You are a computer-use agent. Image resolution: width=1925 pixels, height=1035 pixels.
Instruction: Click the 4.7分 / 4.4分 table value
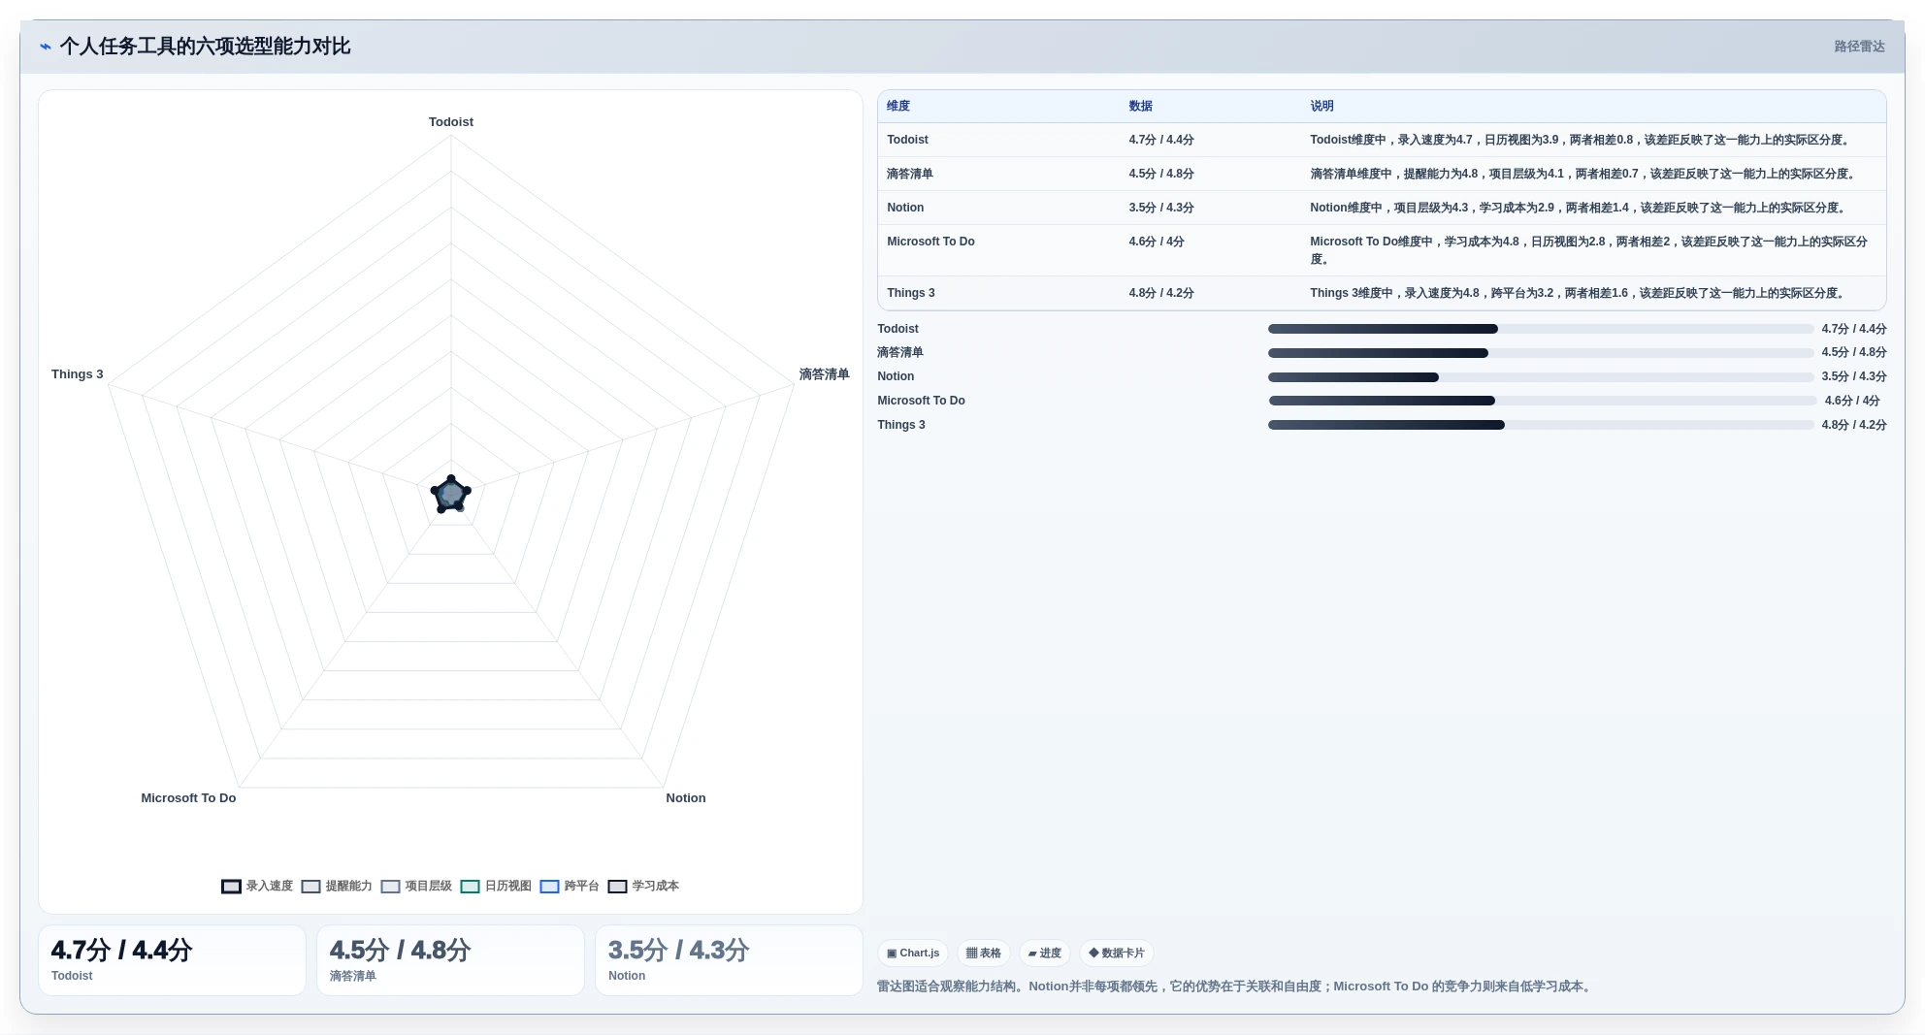pyautogui.click(x=1161, y=140)
